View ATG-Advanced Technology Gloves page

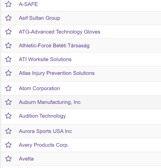point(60,32)
